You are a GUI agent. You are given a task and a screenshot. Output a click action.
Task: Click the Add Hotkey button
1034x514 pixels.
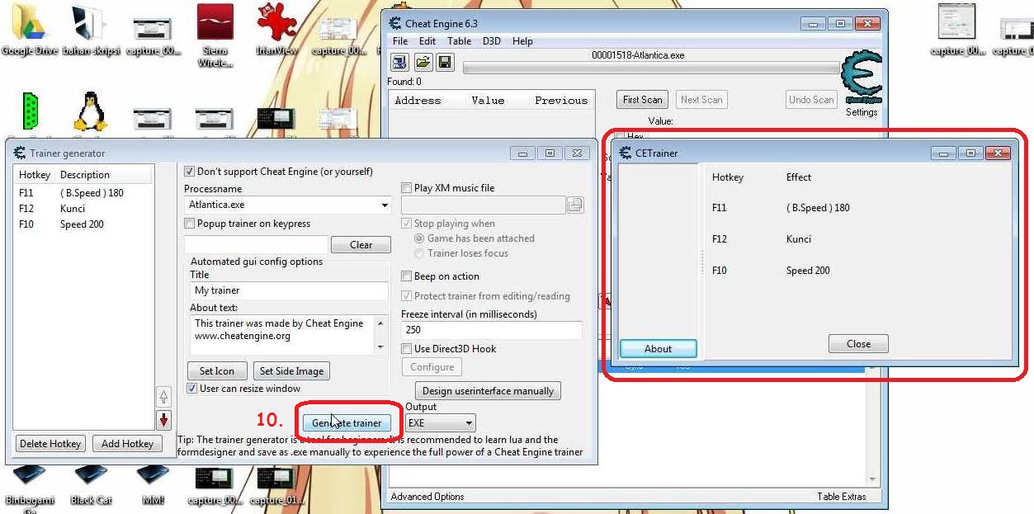[x=127, y=444]
